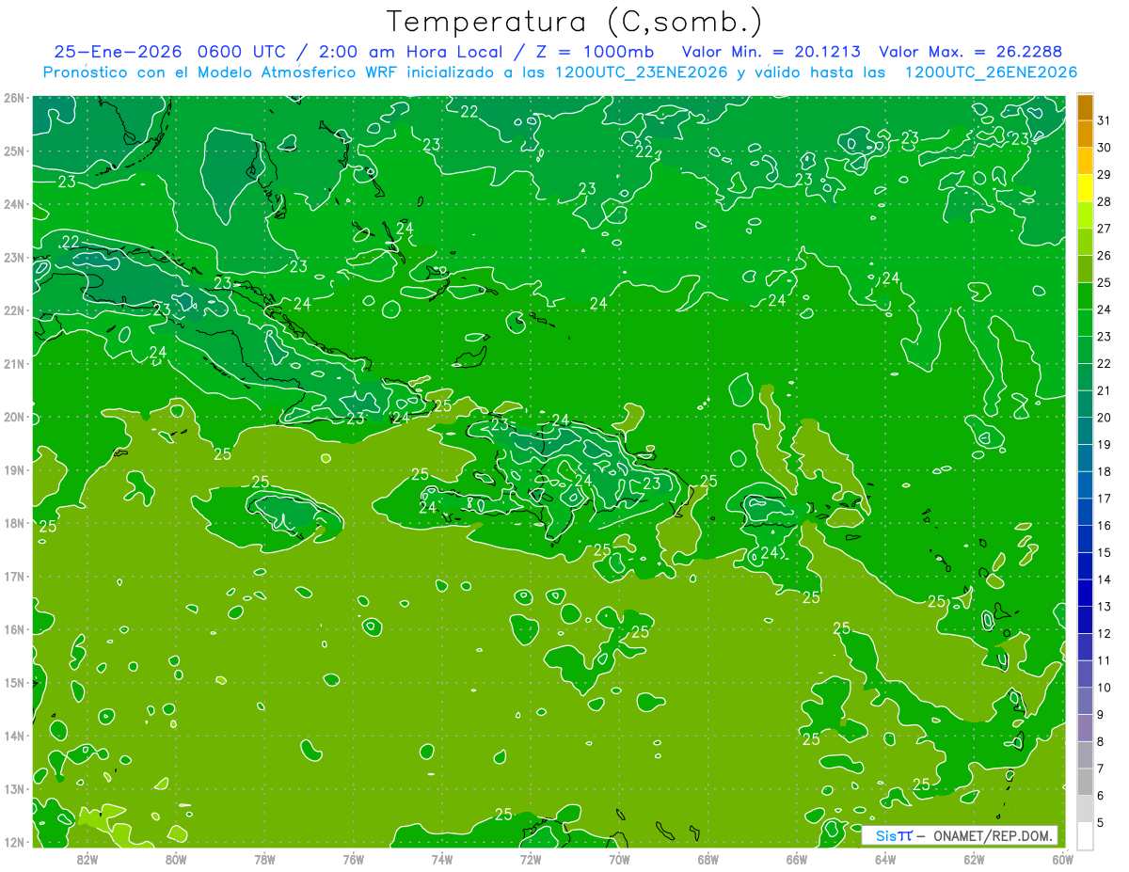The height and width of the screenshot is (872, 1129).
Task: Click the '60W' longitude axis label
Action: pos(1062,859)
